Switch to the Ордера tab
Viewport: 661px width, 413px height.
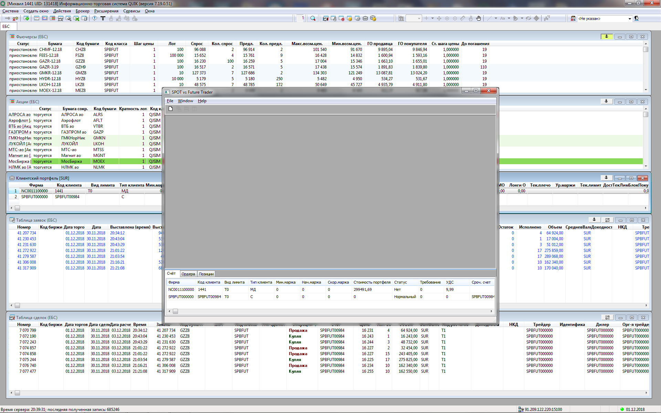click(x=188, y=274)
